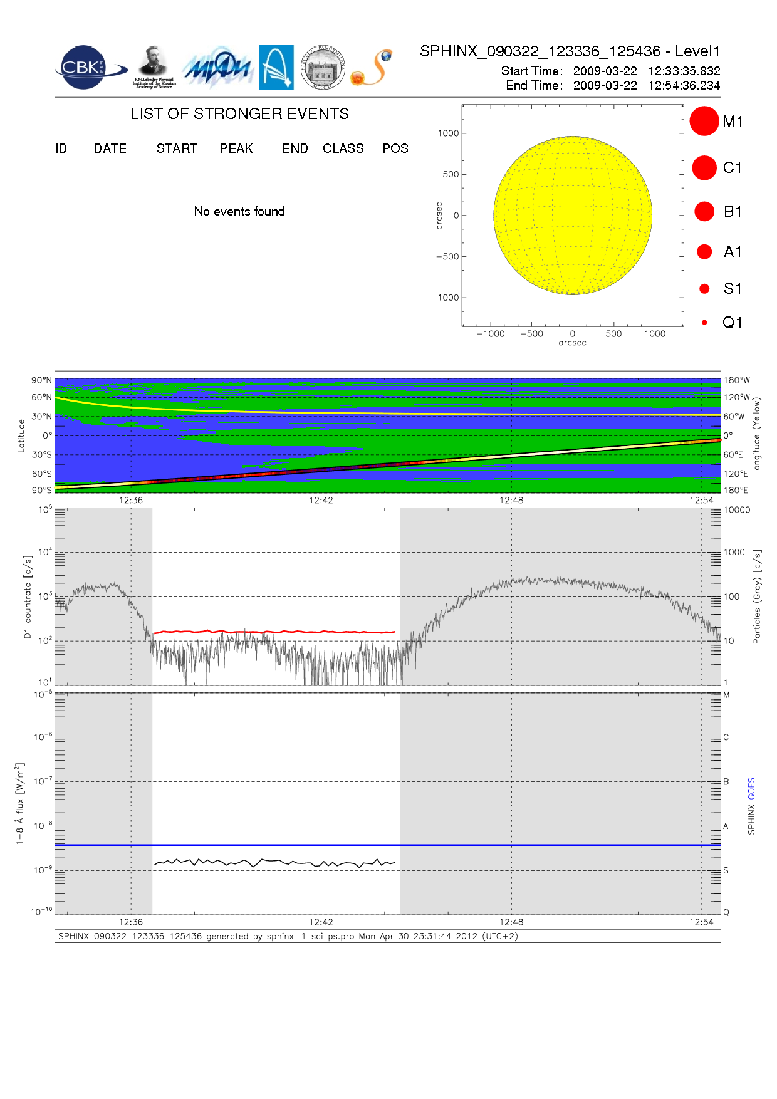The image size is (777, 1099).
Task: Click the PEAK column header
Action: (x=236, y=148)
